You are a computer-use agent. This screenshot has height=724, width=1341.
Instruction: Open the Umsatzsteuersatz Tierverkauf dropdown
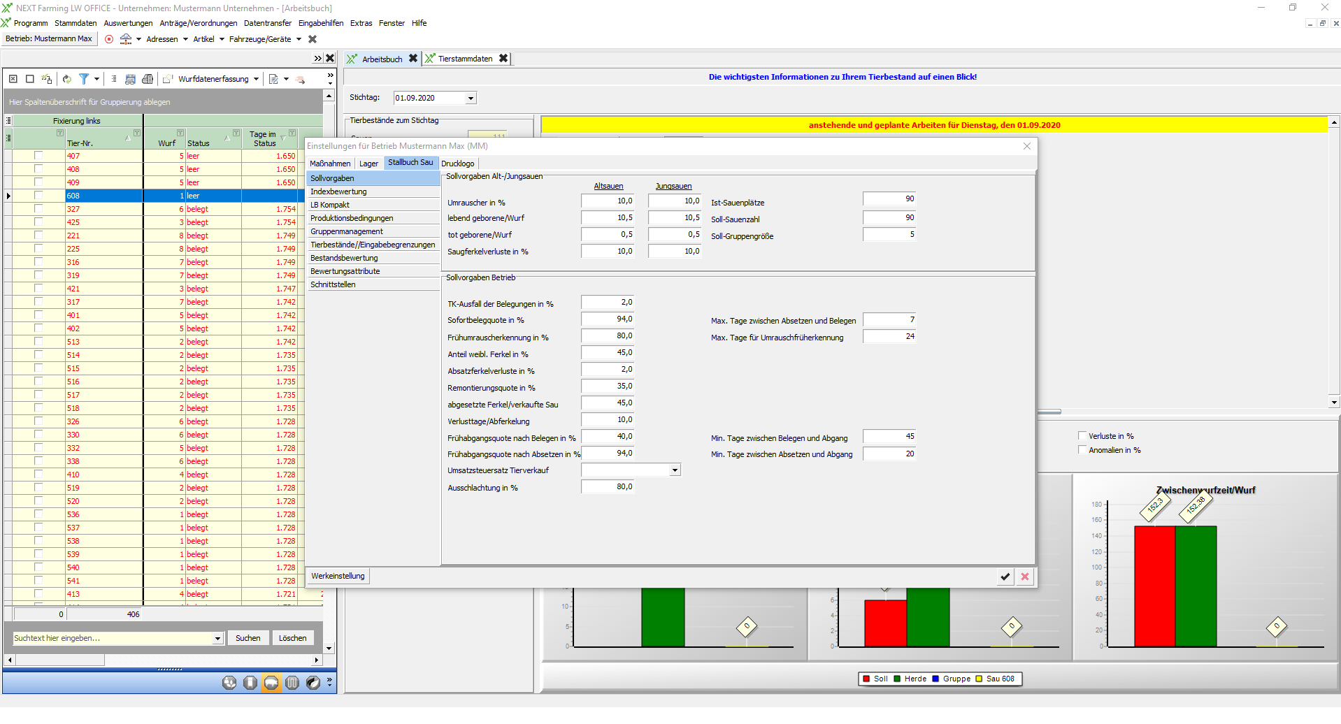click(675, 470)
